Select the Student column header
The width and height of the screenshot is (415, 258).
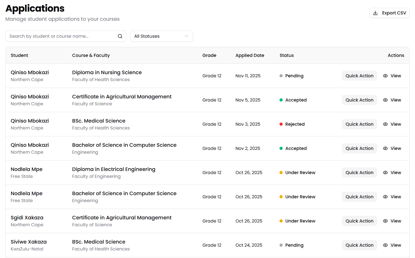(19, 55)
